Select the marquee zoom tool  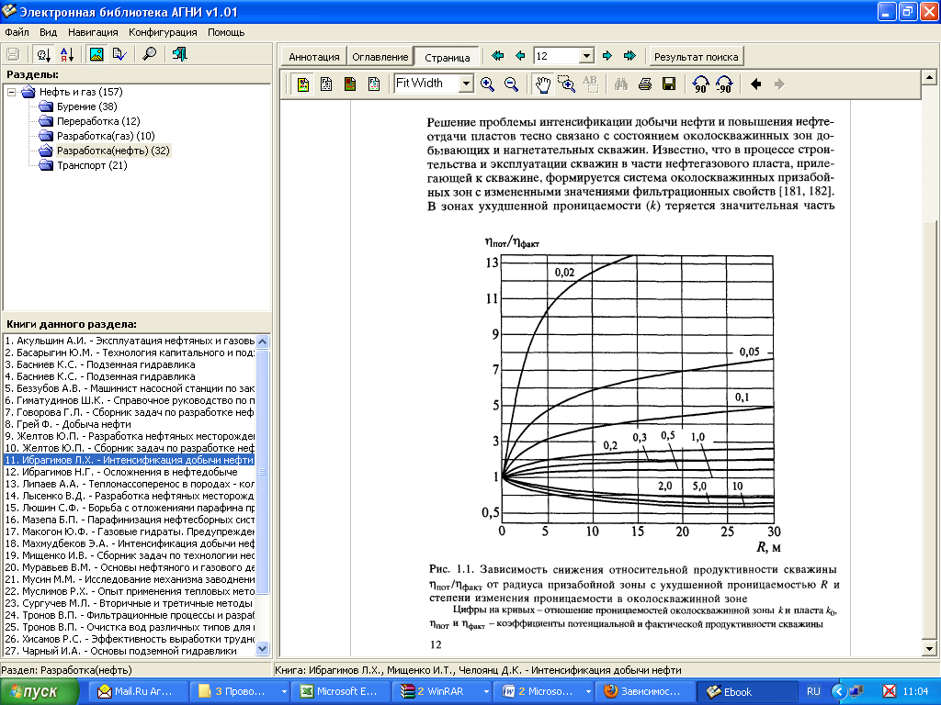(x=567, y=84)
